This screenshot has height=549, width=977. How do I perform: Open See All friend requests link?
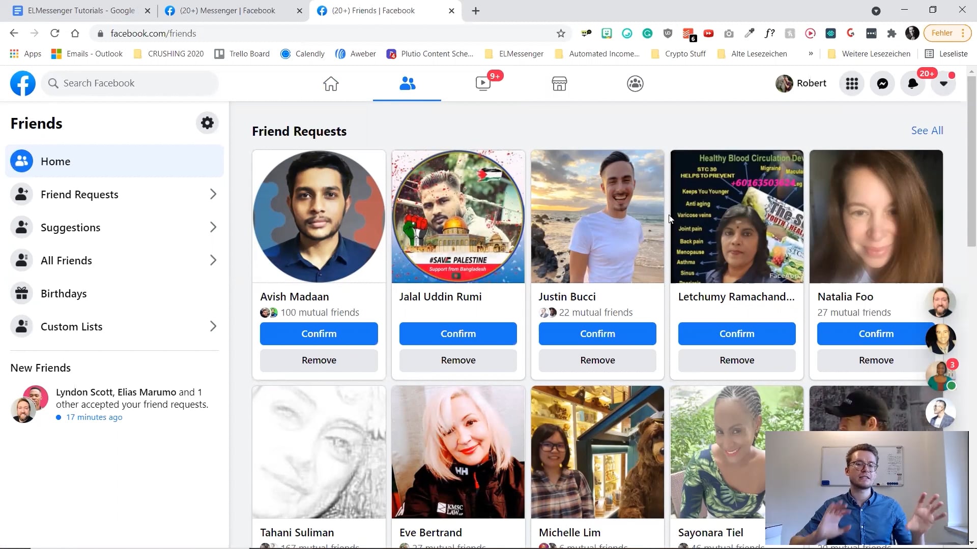tap(926, 131)
